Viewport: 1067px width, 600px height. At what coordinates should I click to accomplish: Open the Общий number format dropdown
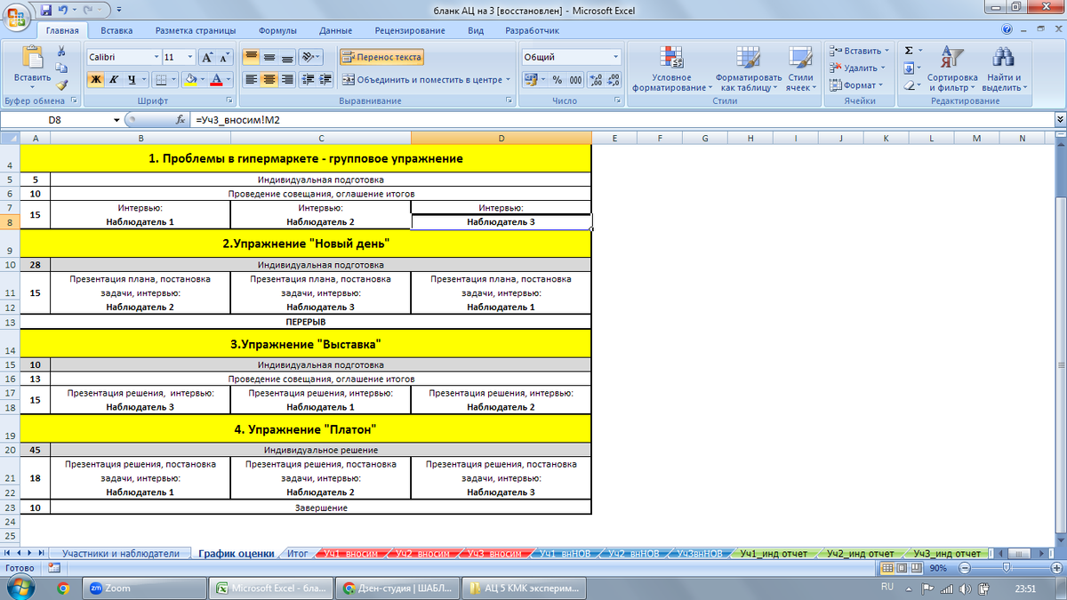(x=615, y=57)
